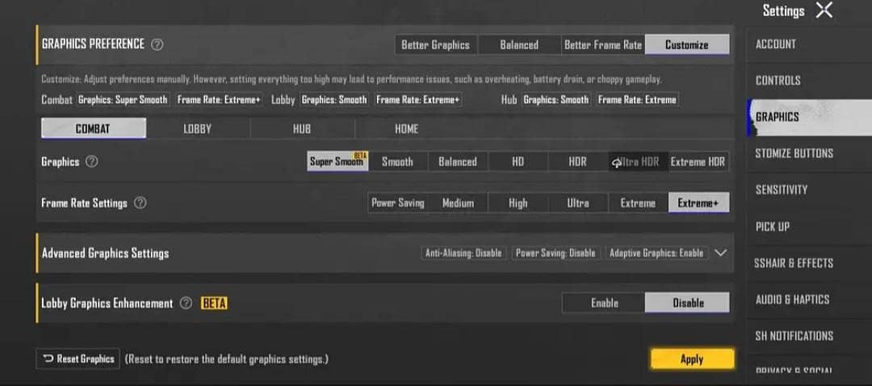Open the ACCOUNT settings section
Screen dimensions: 872x386
(776, 44)
